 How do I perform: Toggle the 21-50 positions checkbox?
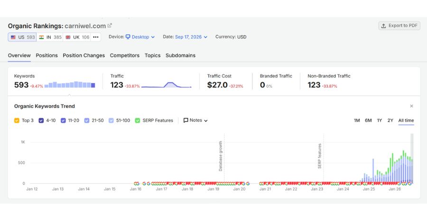(87, 120)
